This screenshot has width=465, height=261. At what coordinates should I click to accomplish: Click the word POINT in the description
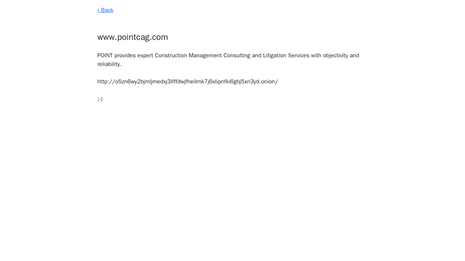click(x=105, y=55)
